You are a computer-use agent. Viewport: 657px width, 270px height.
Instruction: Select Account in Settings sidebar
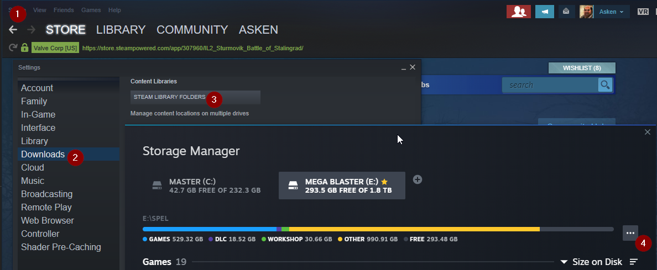tap(68, 88)
